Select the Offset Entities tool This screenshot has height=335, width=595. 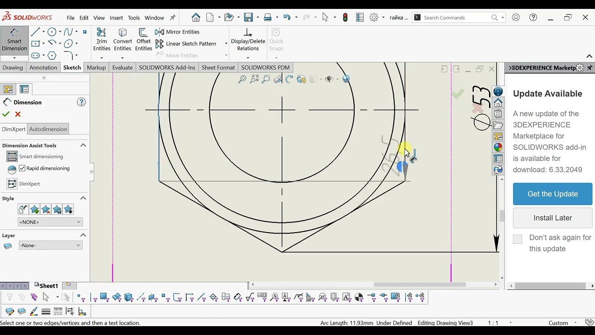point(143,40)
